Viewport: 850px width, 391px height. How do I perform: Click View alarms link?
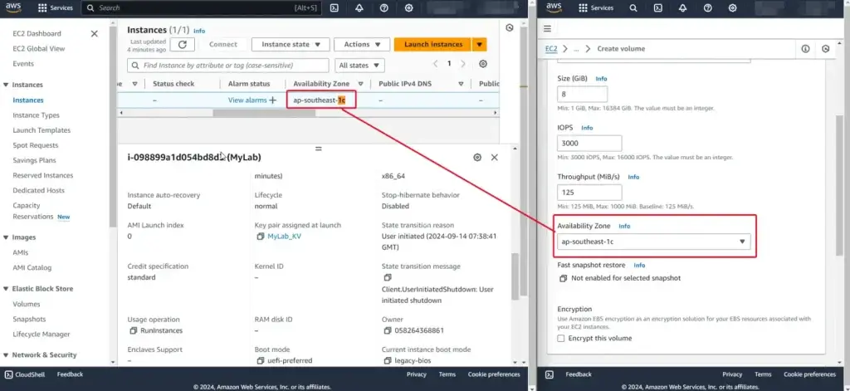point(247,100)
